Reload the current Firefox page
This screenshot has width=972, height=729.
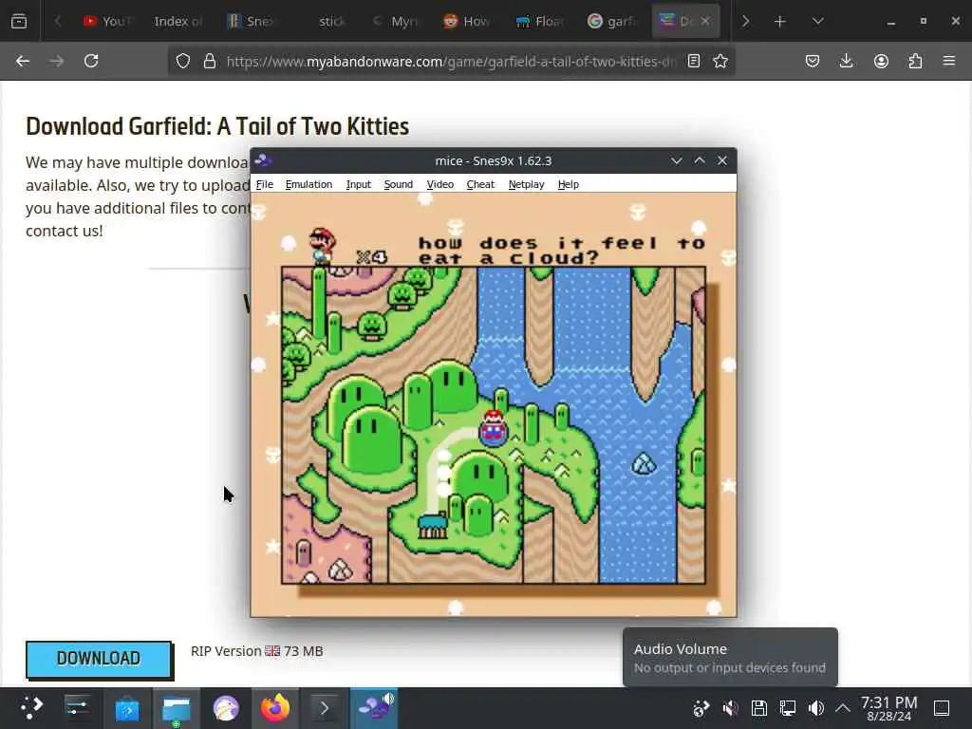91,61
